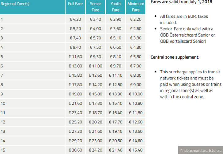Click the Youth Fare column header
Viewport: 223px width, 154px height.
click(x=115, y=7)
